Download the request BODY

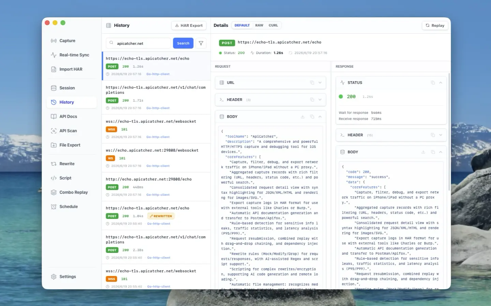coord(302,117)
